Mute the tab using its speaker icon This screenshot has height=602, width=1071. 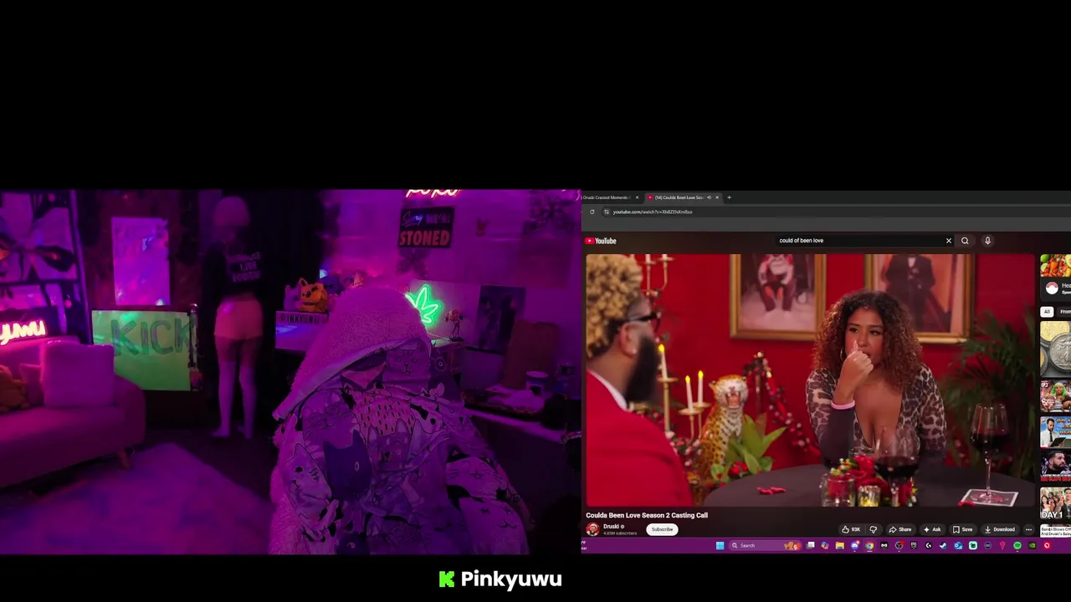(x=709, y=197)
